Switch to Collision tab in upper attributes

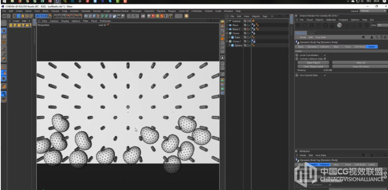tap(324, 47)
